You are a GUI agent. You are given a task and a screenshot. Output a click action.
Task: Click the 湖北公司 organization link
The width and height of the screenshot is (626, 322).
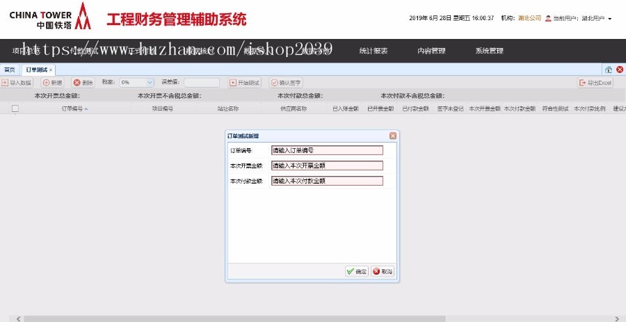pos(529,18)
